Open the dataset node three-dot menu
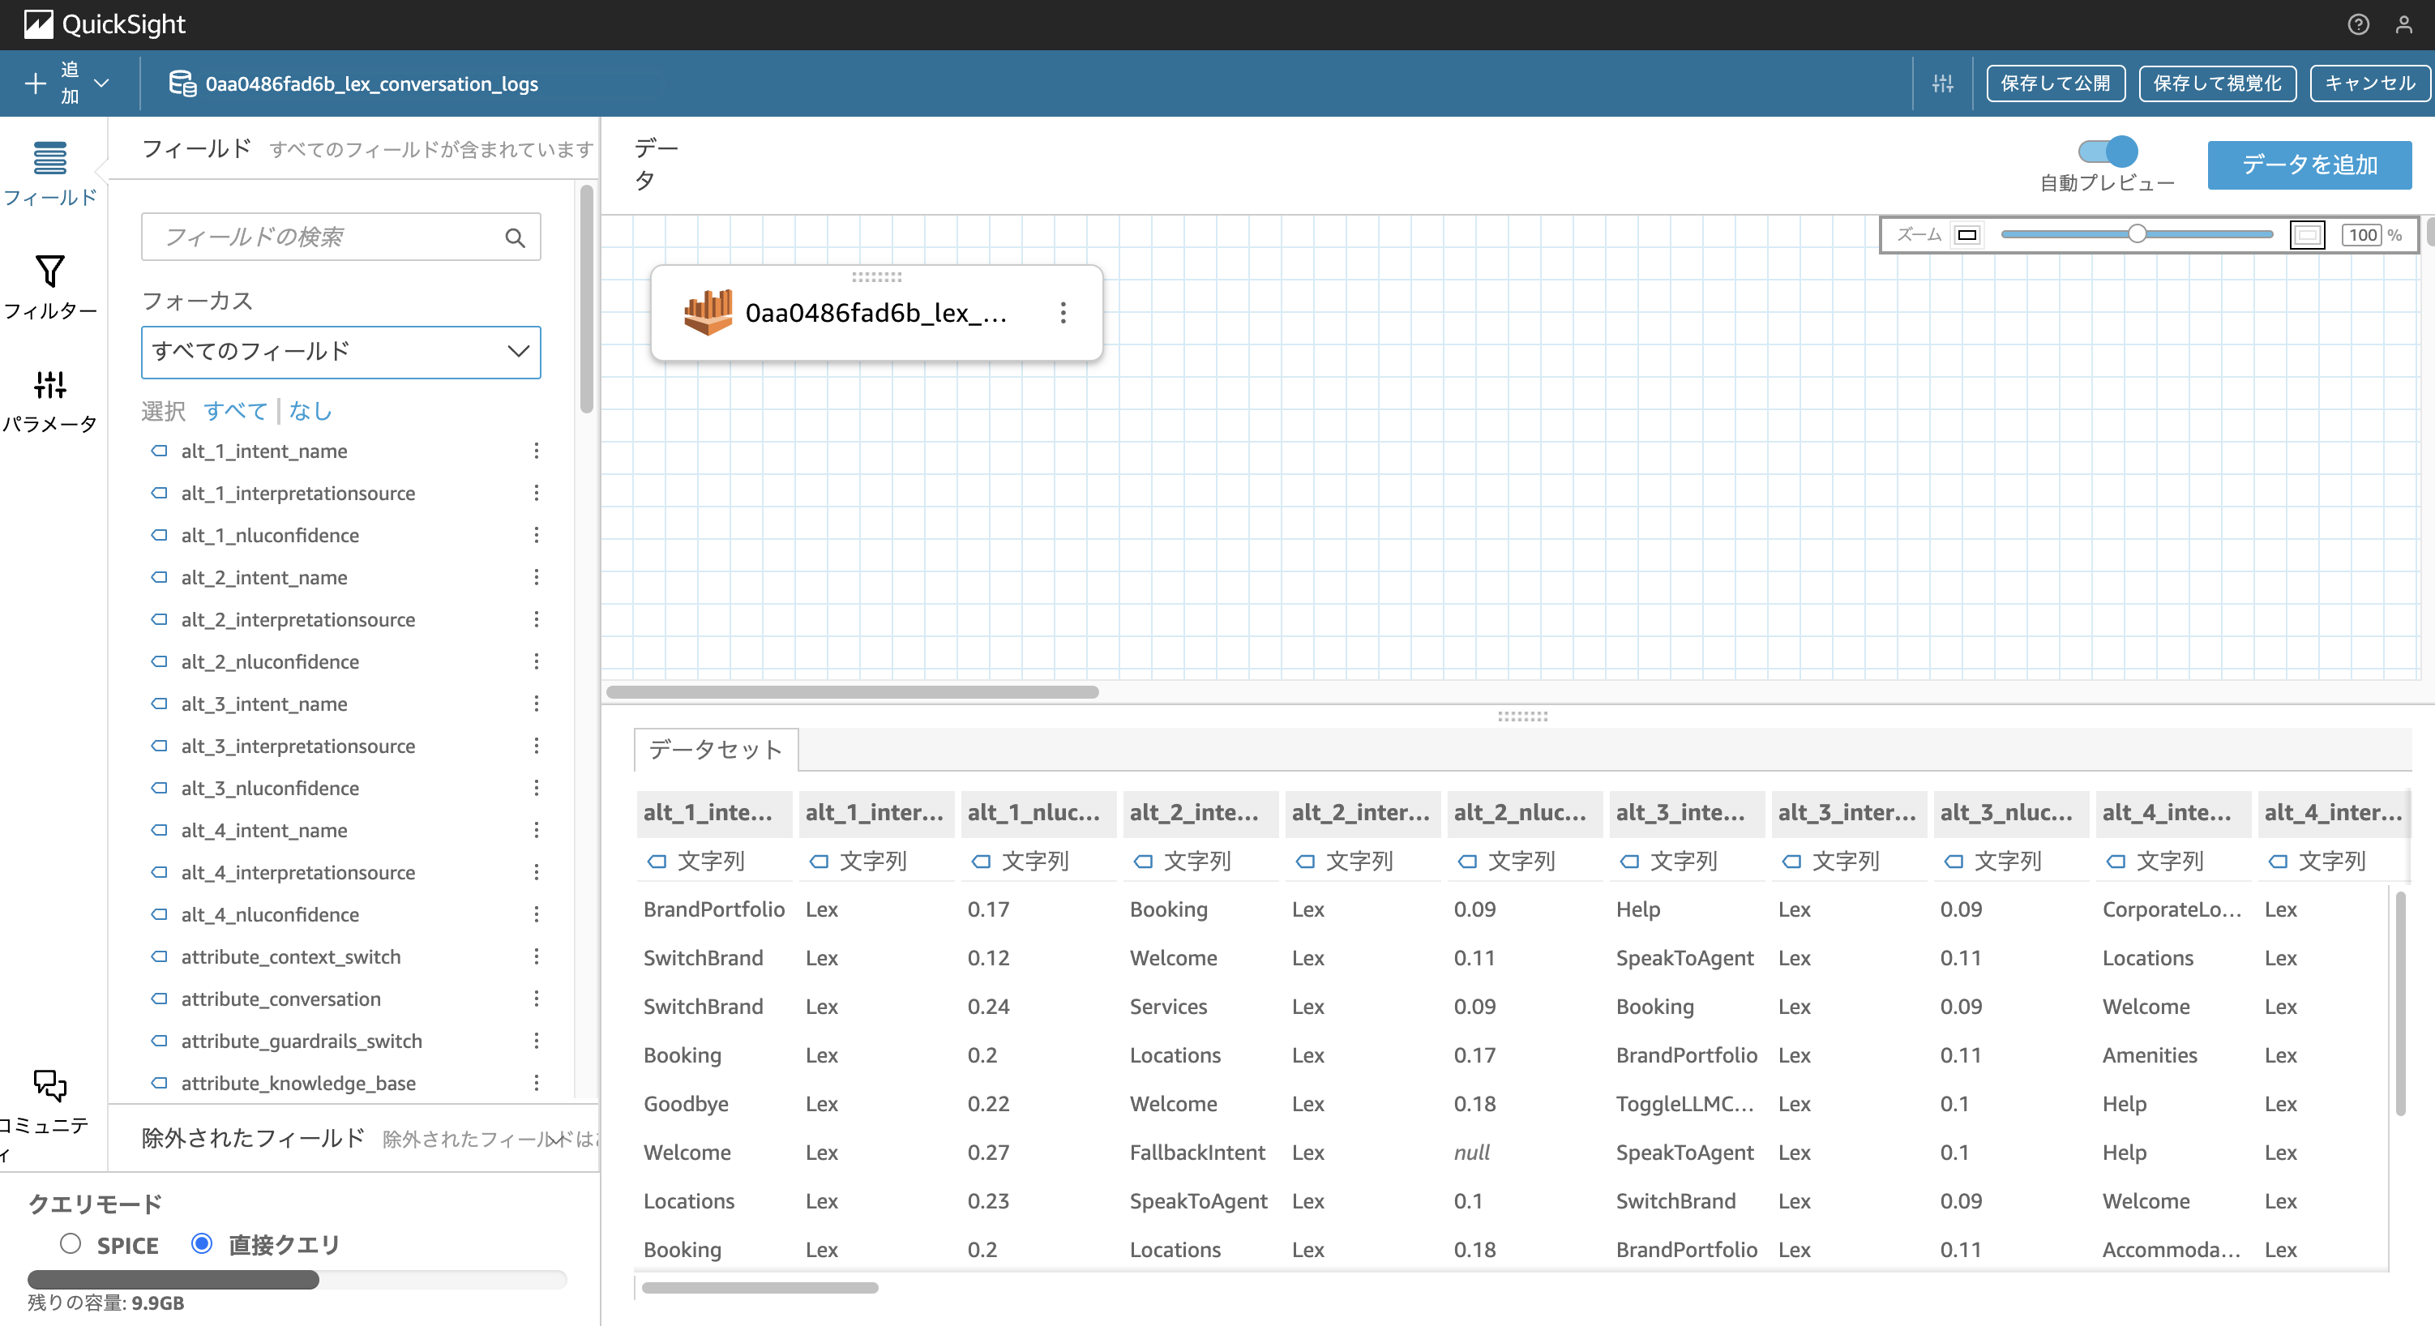The image size is (2435, 1326). 1063,313
